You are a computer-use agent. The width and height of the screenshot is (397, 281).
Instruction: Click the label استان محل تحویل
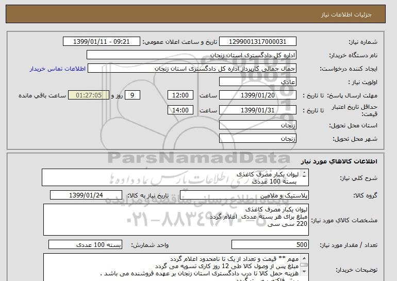[x=353, y=125]
